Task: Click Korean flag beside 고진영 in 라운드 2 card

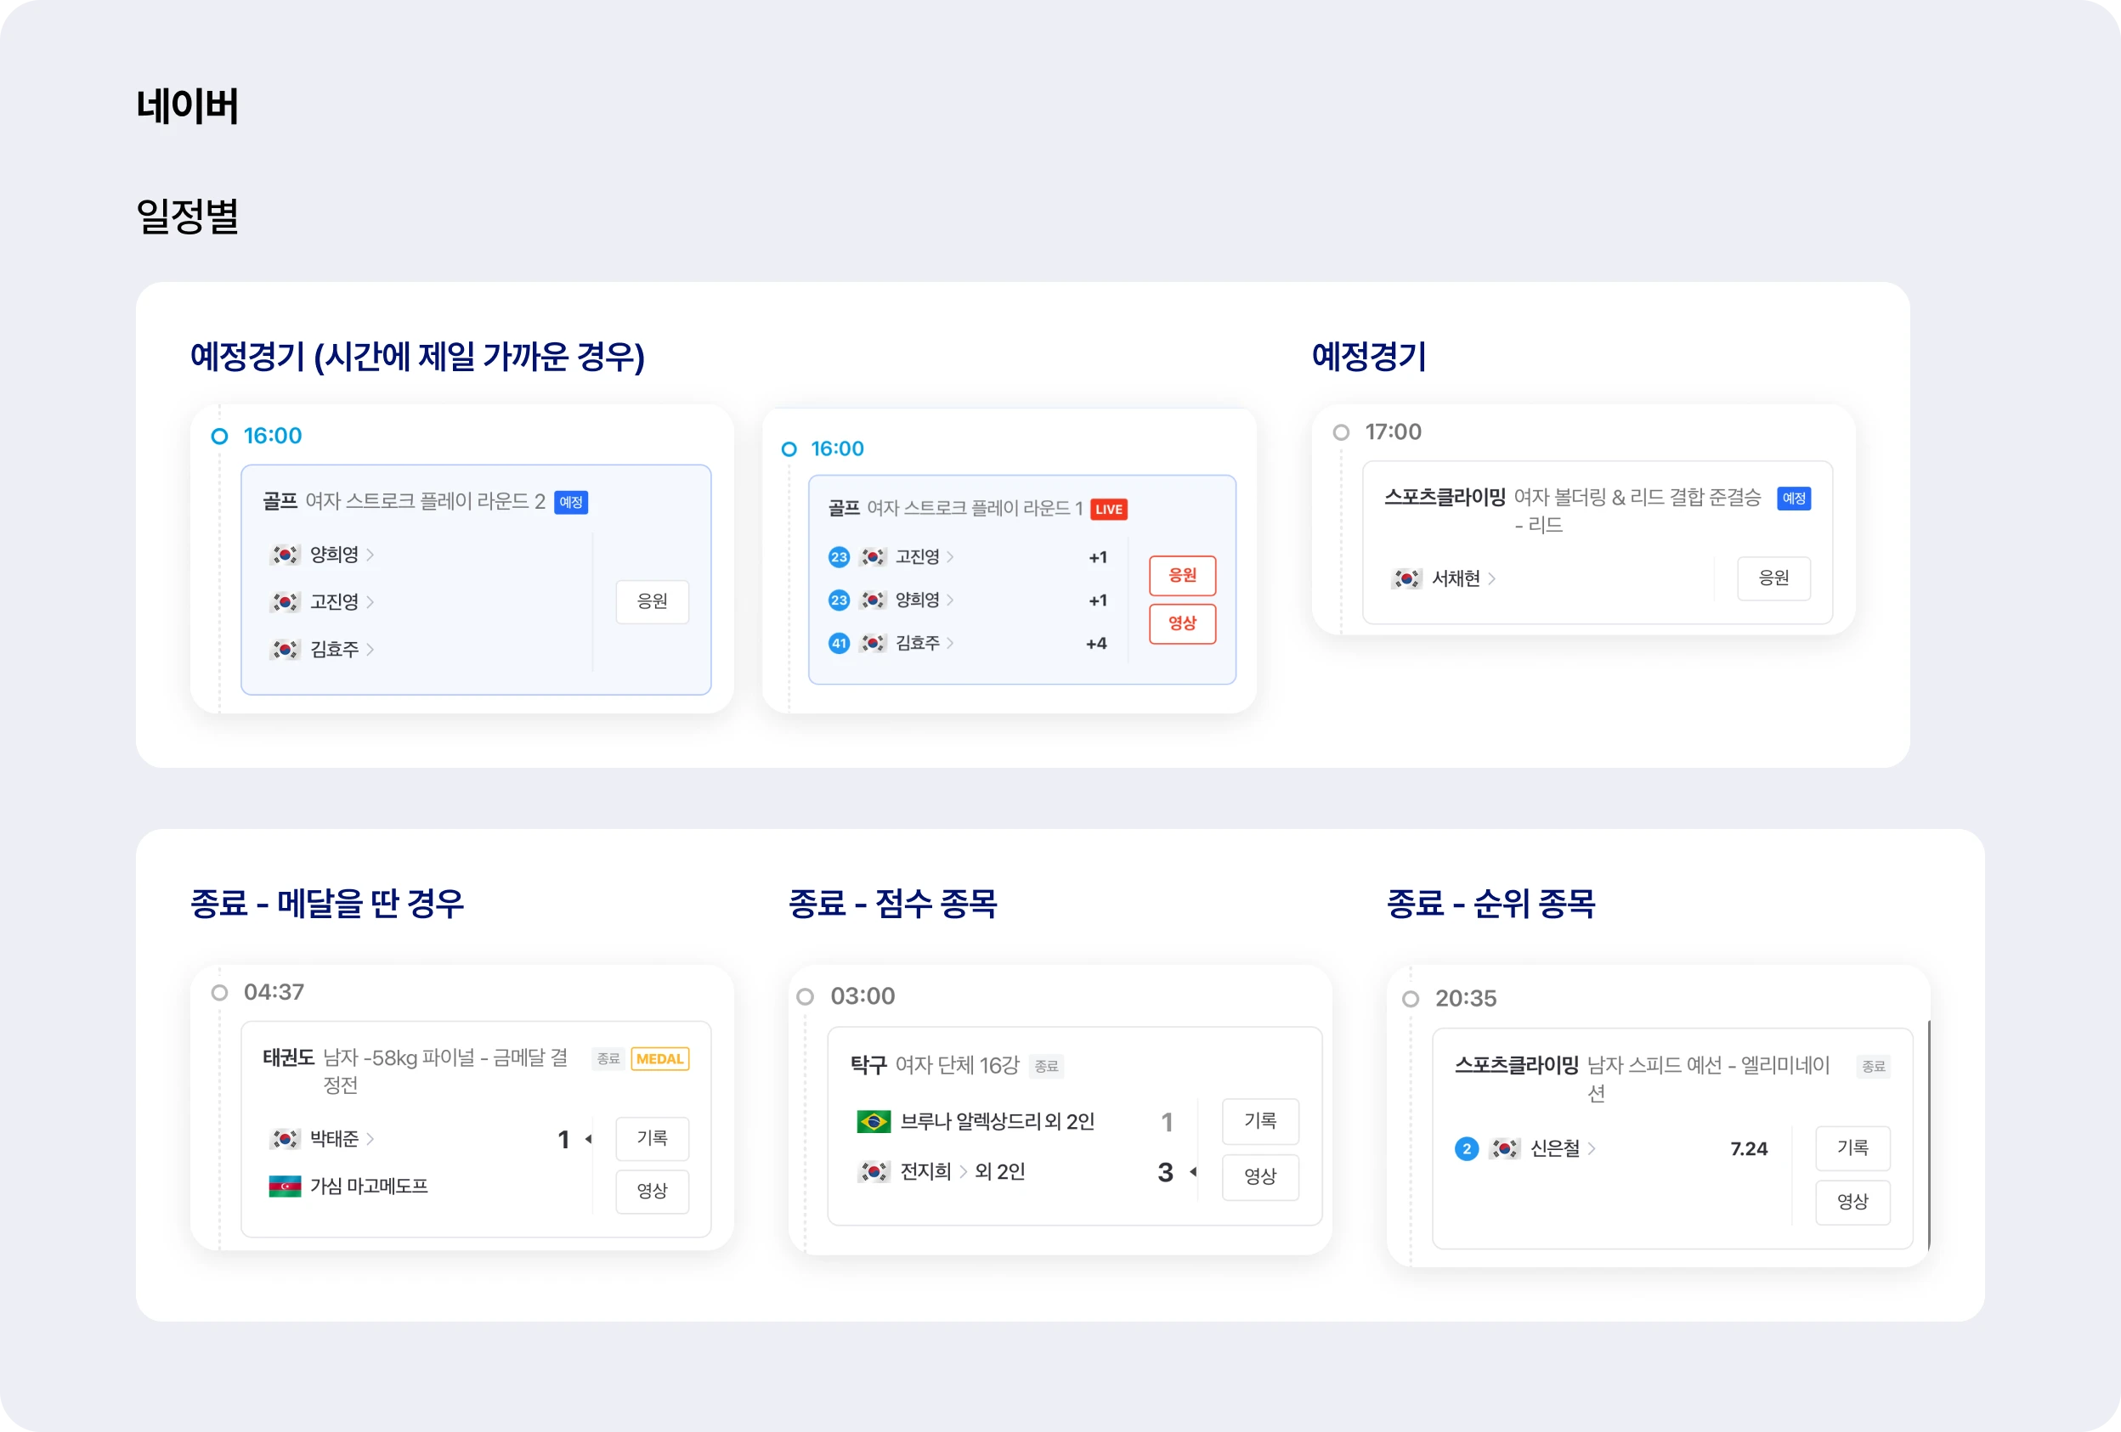Action: [285, 602]
